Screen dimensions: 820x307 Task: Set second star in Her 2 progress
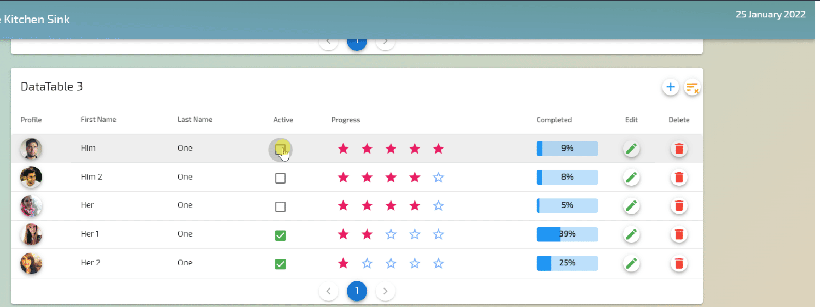coord(367,263)
